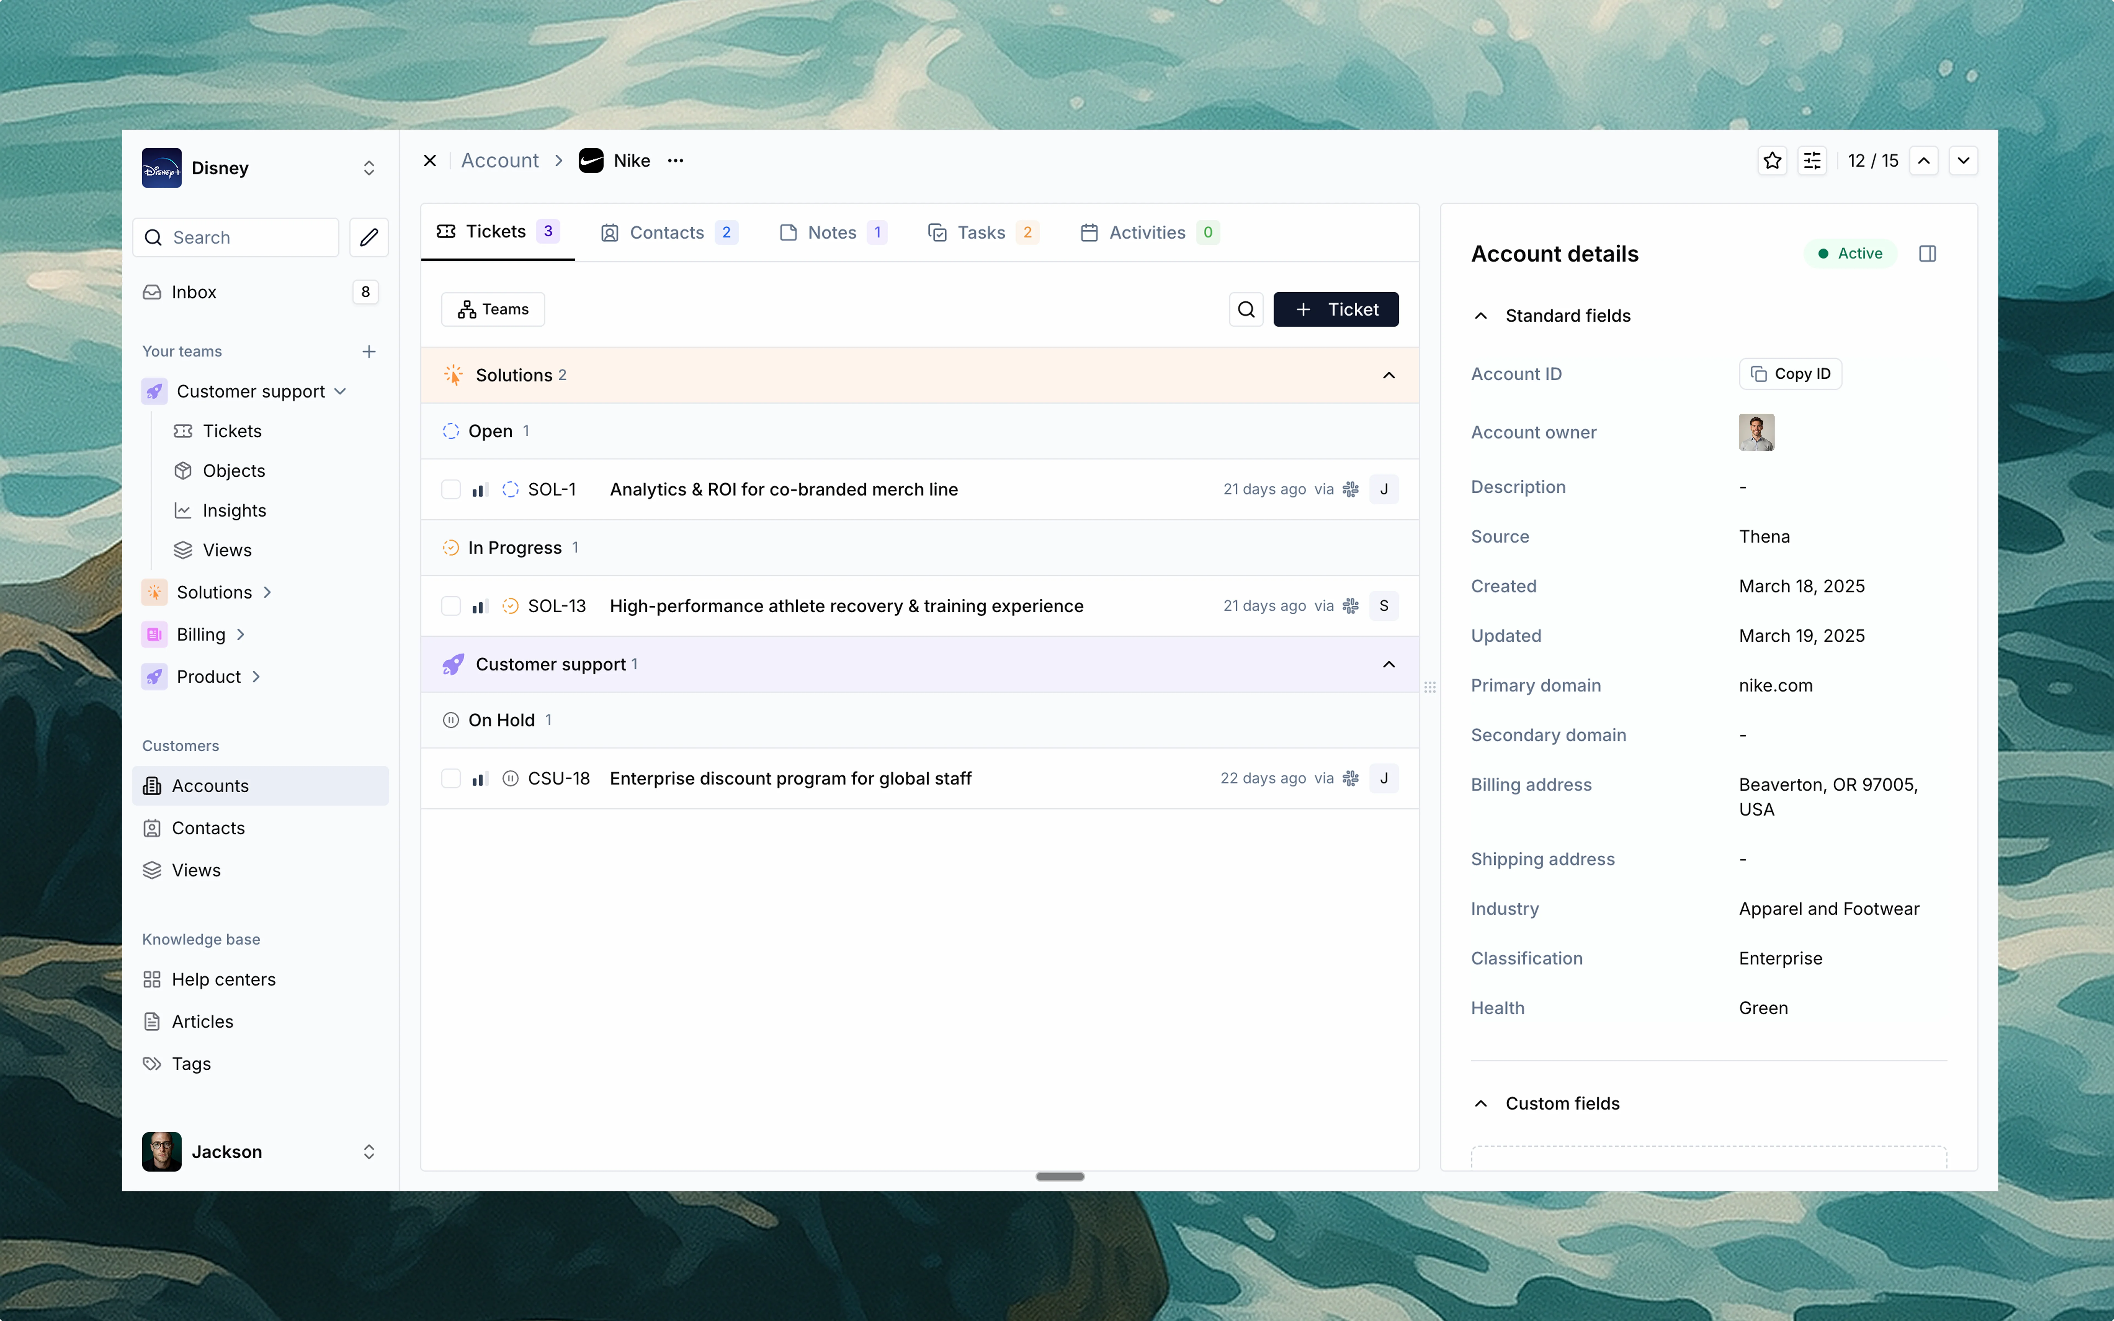Click the panel resize grip between panes
2114x1321 pixels.
(1430, 687)
